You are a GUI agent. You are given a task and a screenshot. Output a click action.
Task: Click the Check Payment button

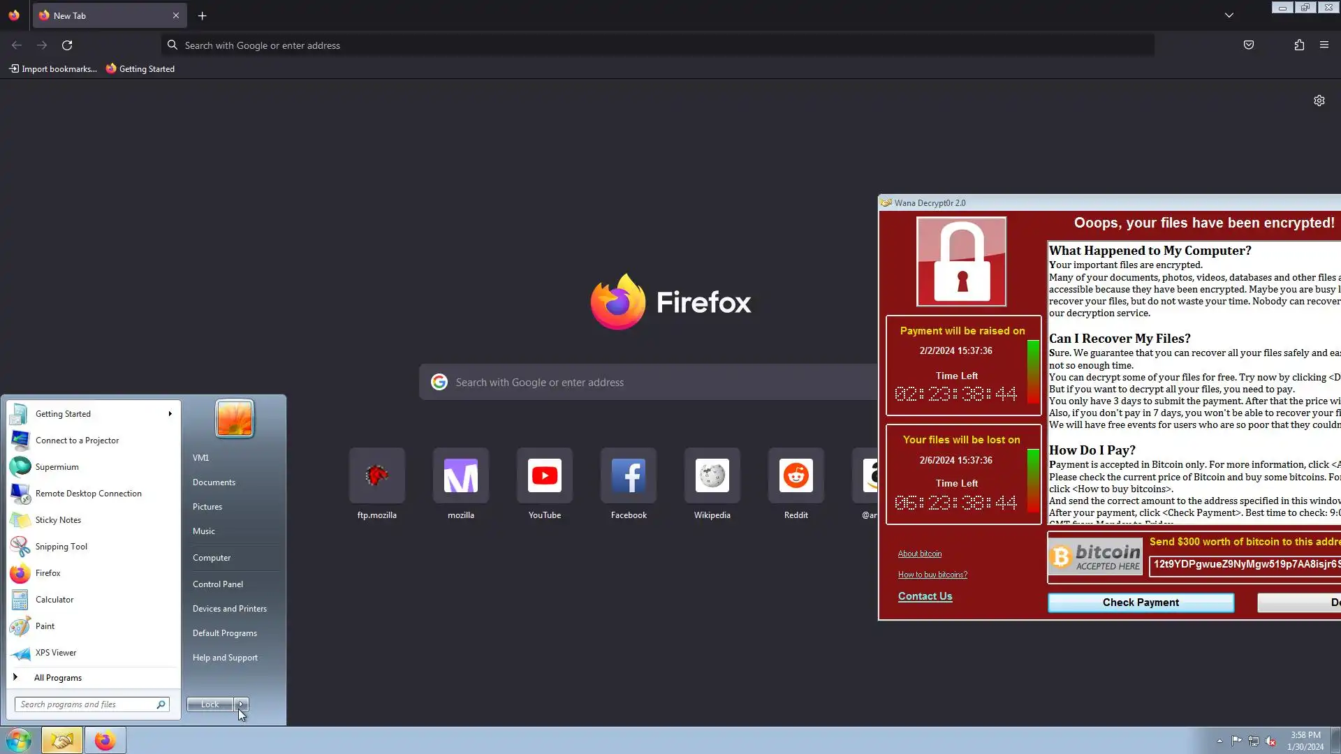tap(1141, 603)
